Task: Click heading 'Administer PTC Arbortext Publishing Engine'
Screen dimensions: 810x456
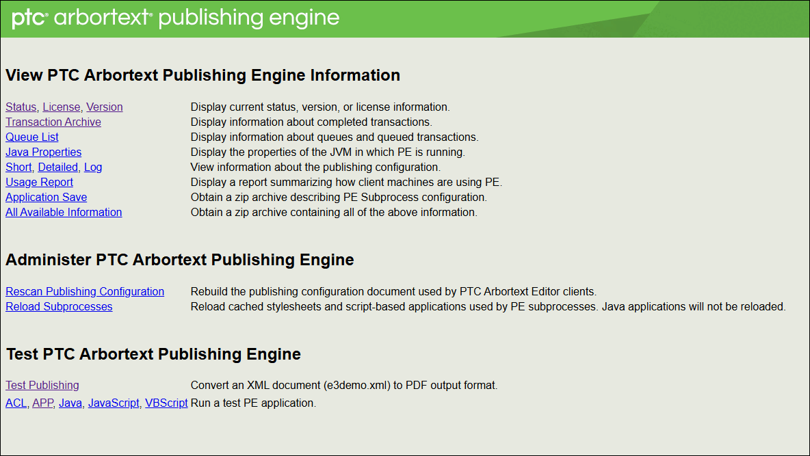Action: (180, 260)
